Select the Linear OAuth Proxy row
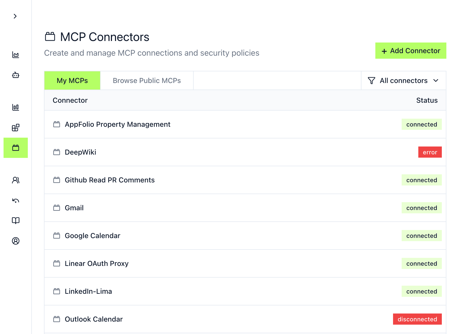Image resolution: width=458 pixels, height=334 pixels. coord(97,263)
